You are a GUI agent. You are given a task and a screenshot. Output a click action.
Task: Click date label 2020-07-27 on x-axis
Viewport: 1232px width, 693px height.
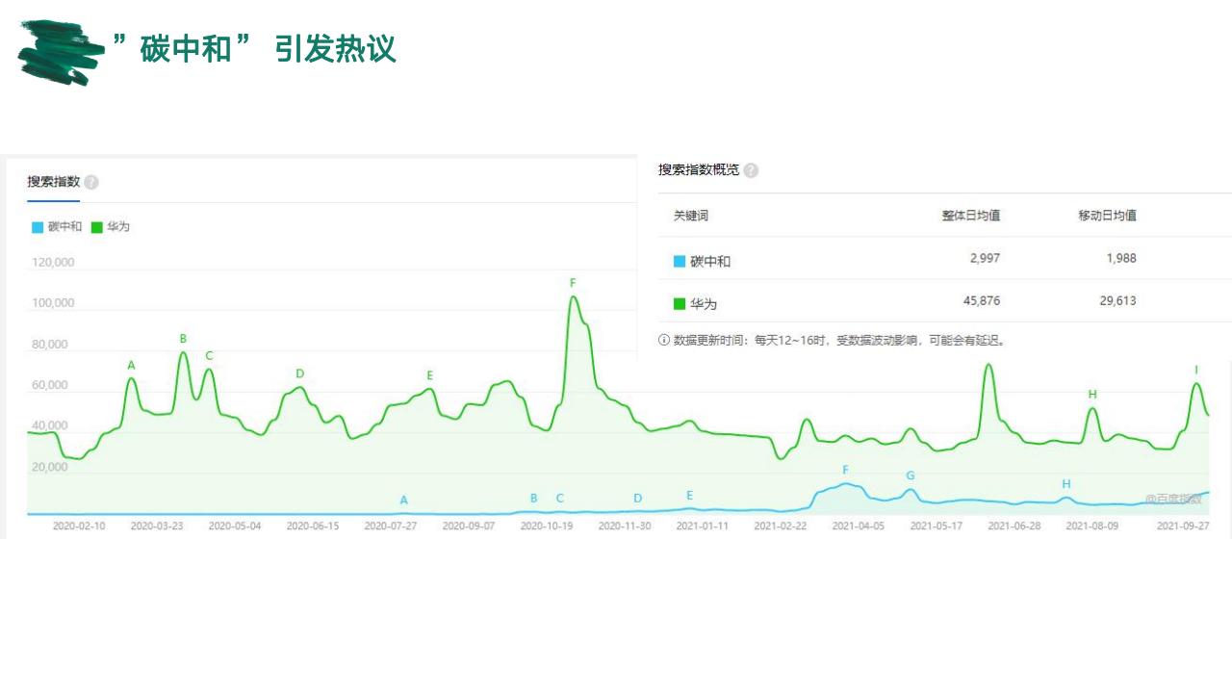point(391,526)
